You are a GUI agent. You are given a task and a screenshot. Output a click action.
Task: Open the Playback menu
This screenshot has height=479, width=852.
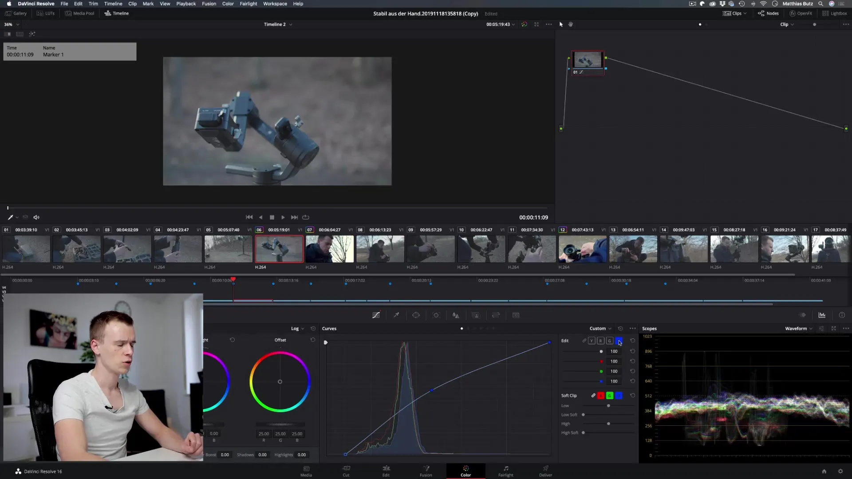pyautogui.click(x=186, y=4)
